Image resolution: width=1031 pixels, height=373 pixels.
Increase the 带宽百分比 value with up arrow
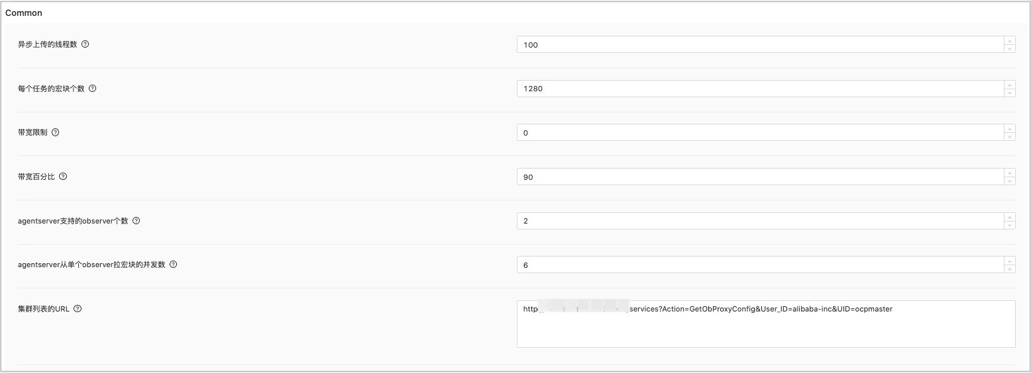1009,173
